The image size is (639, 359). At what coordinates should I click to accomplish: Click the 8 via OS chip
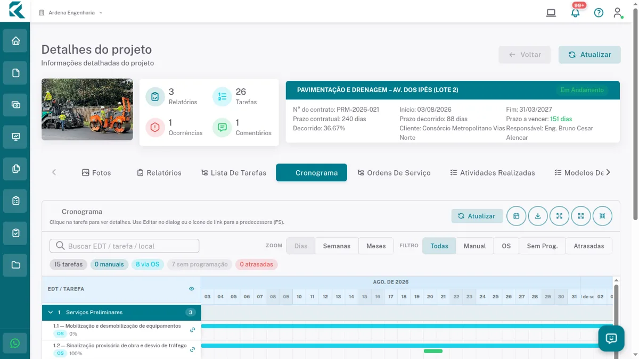coord(148,264)
